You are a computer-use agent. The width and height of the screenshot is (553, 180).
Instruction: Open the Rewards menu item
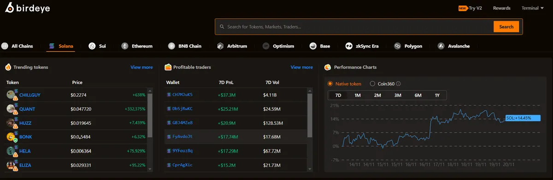(501, 8)
